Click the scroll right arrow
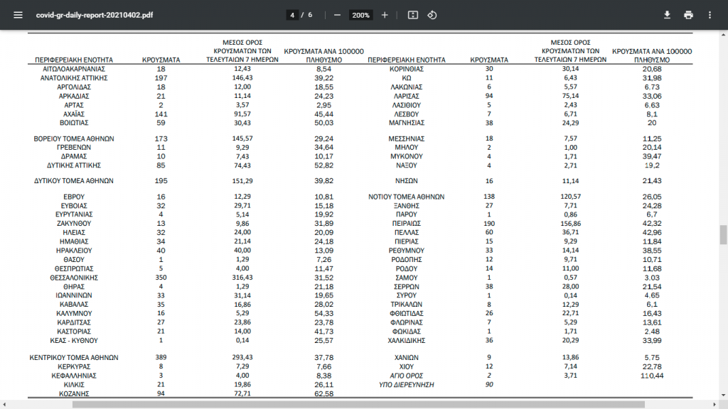Screen dimensions: 728x409 pyautogui.click(x=715, y=405)
